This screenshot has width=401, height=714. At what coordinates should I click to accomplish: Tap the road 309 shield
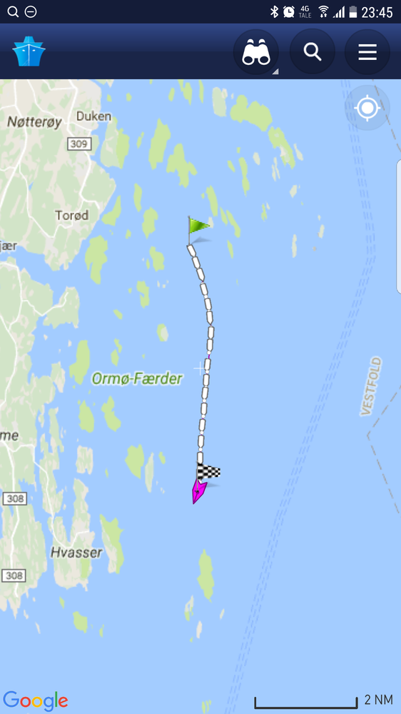click(79, 144)
